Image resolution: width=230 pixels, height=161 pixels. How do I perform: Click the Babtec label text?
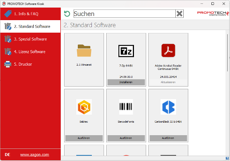84,122
